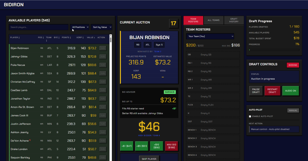This screenshot has width=308, height=161.
Task: Click the Empty TE roster slot
Action: [x=213, y=96]
